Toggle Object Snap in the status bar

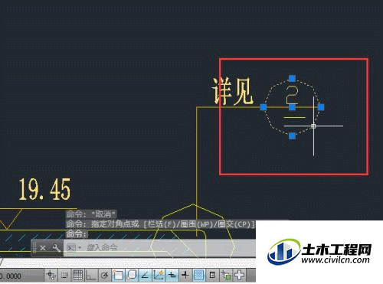click(118, 275)
